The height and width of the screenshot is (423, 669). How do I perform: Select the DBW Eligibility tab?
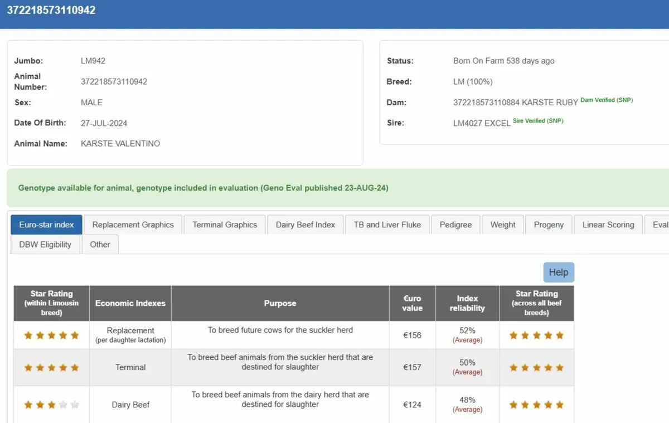[45, 244]
